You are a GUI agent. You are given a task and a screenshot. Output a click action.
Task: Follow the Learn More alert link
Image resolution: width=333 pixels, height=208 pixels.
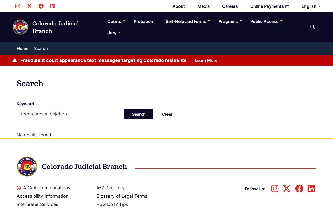(206, 60)
